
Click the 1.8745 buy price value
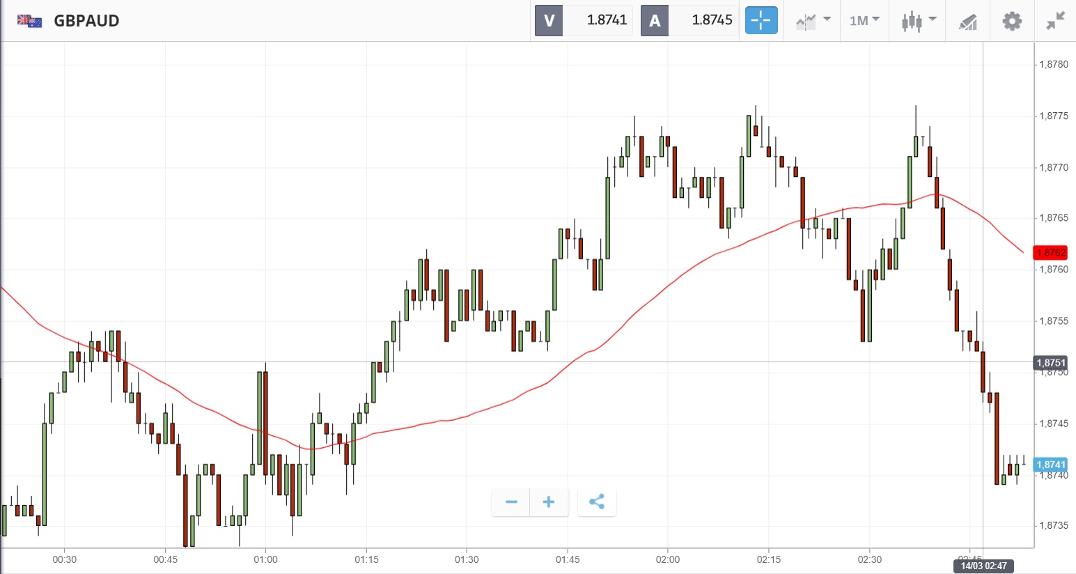click(x=712, y=20)
